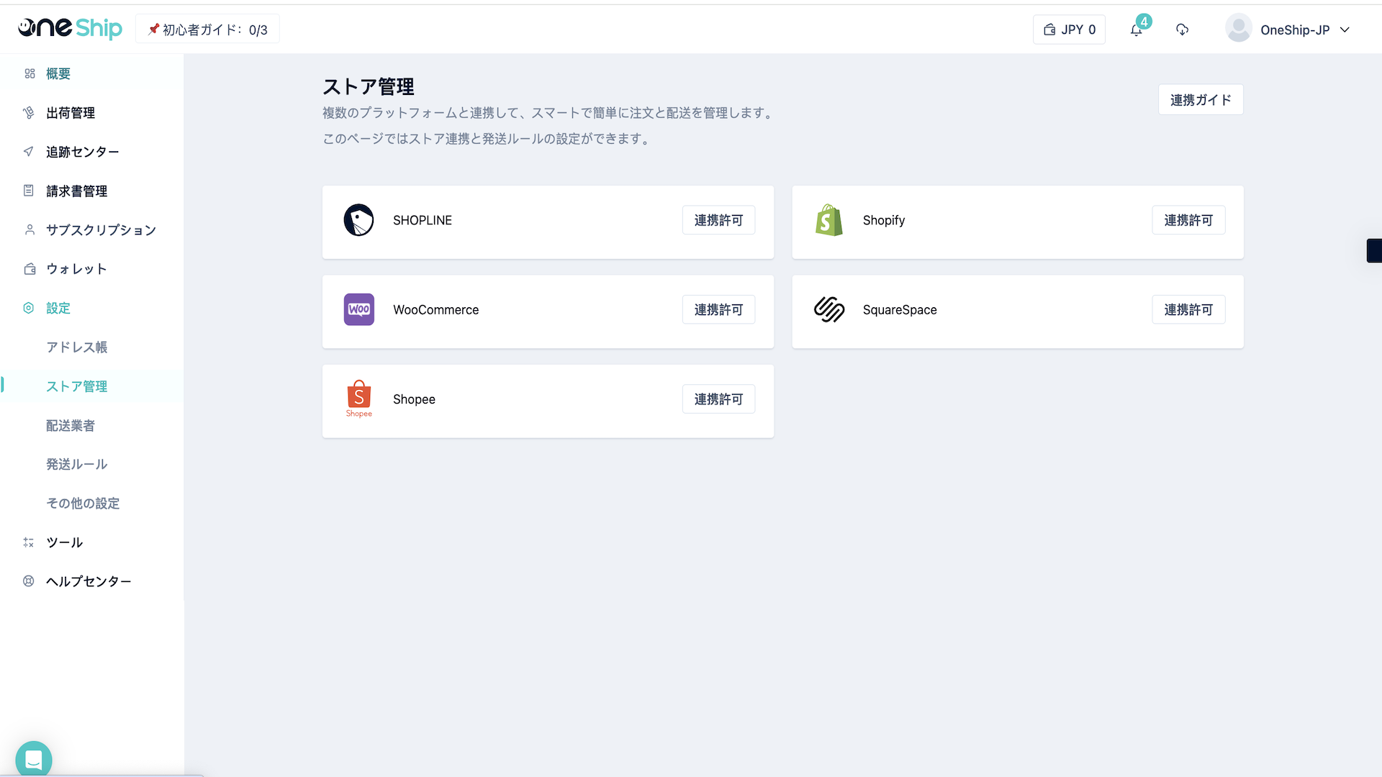Click 連携許可 button for Shopify
The height and width of the screenshot is (777, 1382).
click(x=1188, y=220)
